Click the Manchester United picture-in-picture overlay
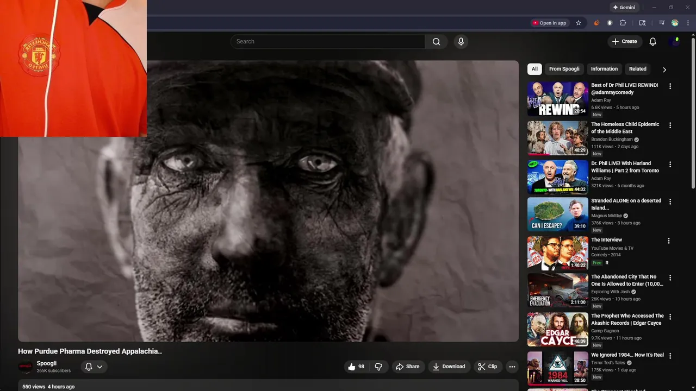Viewport: 696px width, 391px height. point(73,68)
